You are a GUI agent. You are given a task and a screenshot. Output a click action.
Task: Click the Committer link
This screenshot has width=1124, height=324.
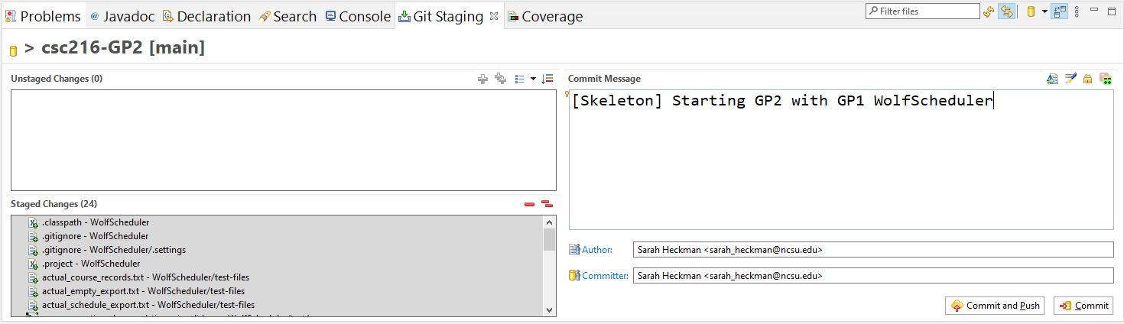[606, 276]
